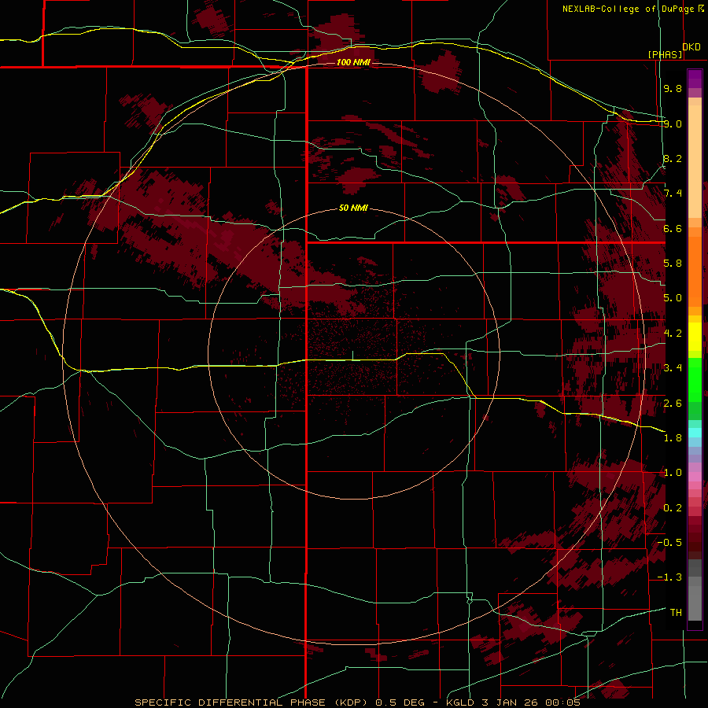Click the radar site marker at map center
The image size is (708, 708).
[x=353, y=356]
